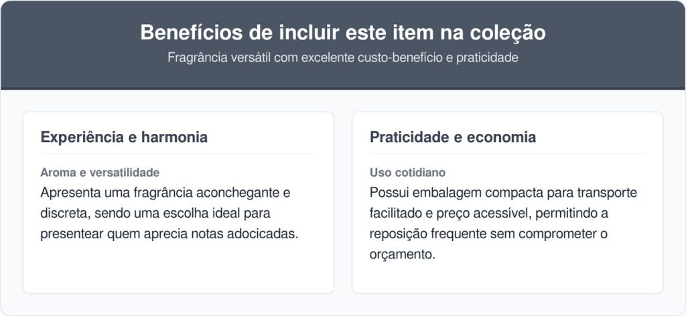
Task: Click the "Aroma e versatilidade" subheading
Action: click(x=100, y=173)
